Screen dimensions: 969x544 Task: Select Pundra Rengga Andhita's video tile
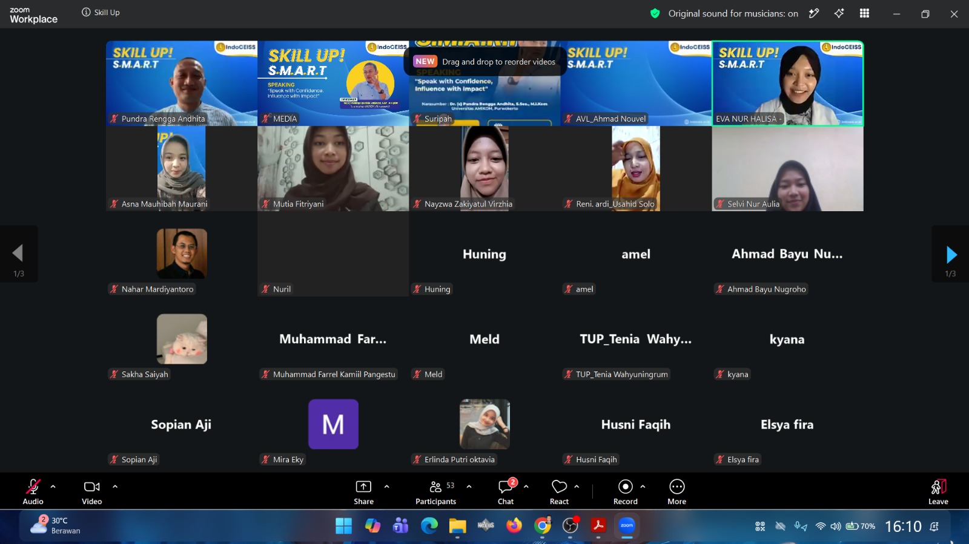tap(182, 84)
